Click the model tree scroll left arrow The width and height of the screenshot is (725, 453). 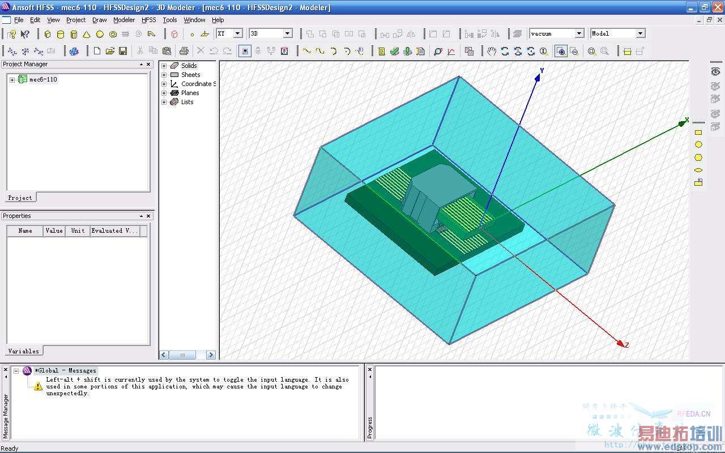pyautogui.click(x=164, y=355)
